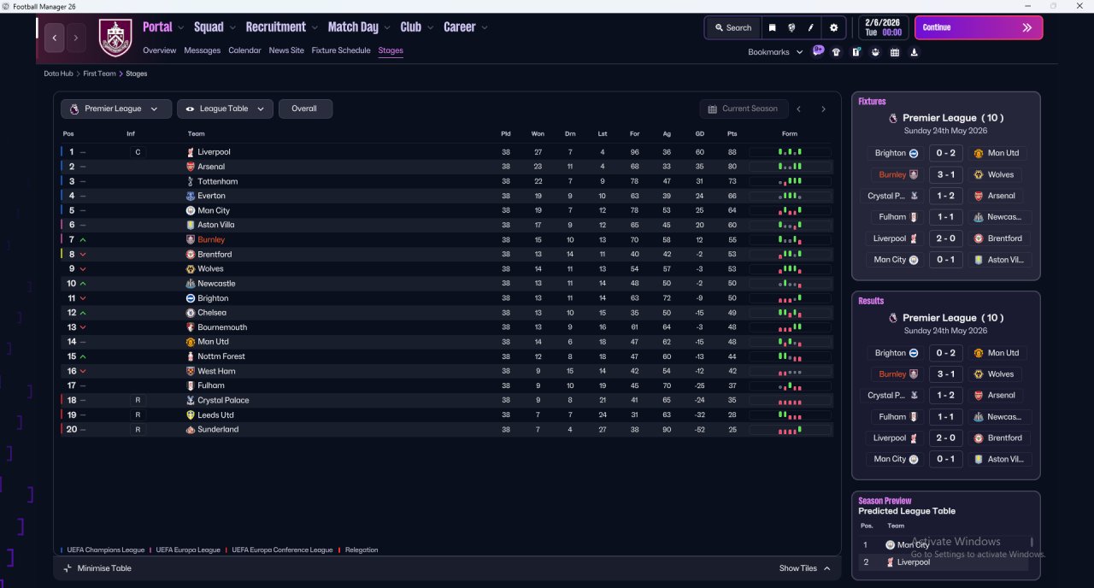Select Tottenham team name in table

pos(218,181)
